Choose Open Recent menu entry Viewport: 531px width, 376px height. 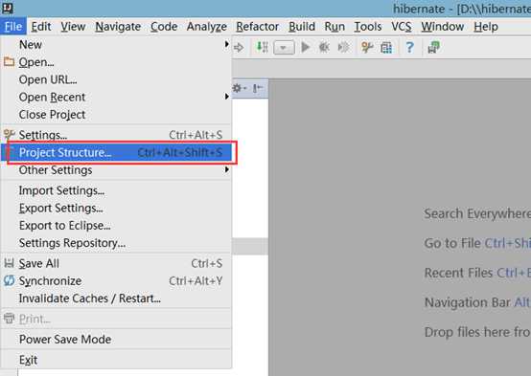click(116, 97)
